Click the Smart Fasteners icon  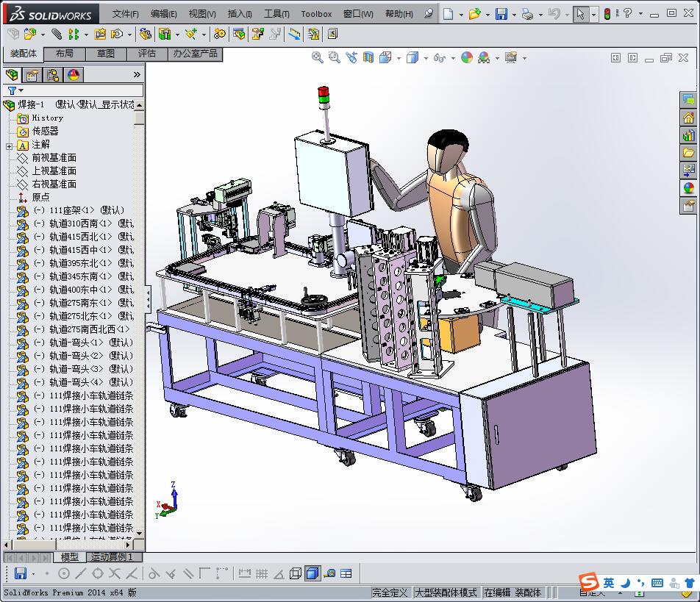(x=101, y=34)
